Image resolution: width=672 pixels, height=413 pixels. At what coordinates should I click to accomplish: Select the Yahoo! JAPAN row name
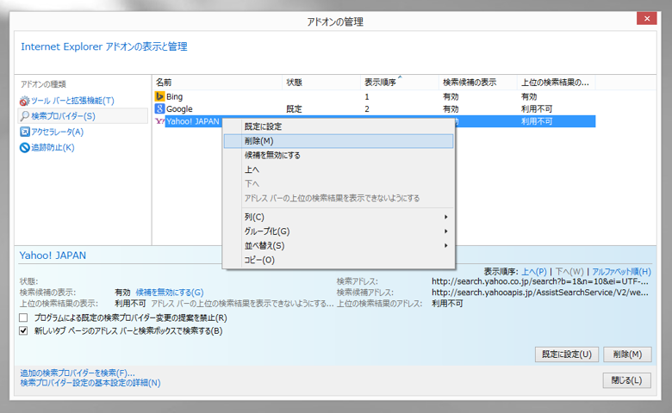[x=193, y=121]
